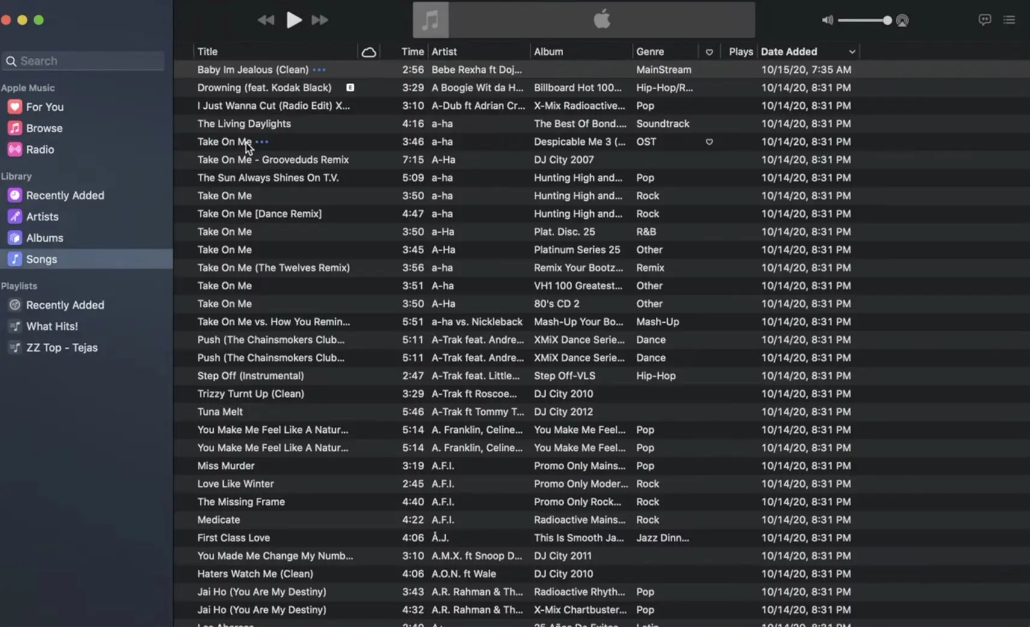1030x627 pixels.
Task: Open the more options dots for Baby Im Jealous
Action: point(319,70)
